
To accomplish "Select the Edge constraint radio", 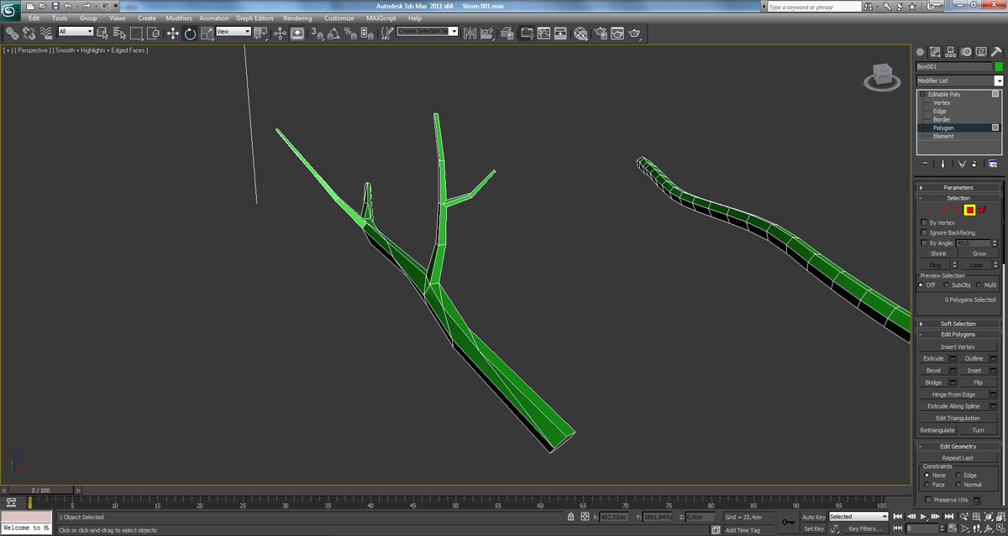I will tap(958, 475).
